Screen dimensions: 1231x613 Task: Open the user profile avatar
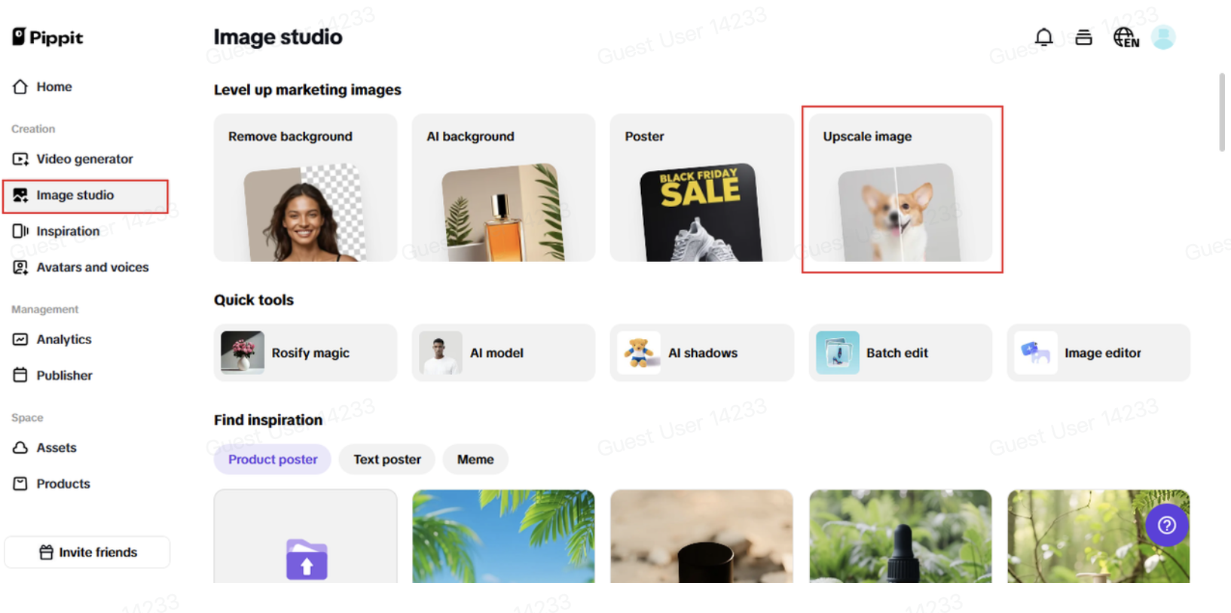pos(1163,37)
